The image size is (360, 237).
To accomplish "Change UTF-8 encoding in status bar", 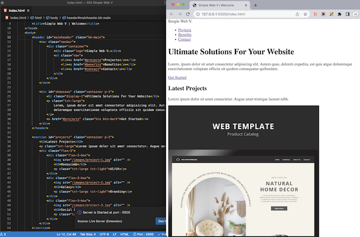I will 104,234.
